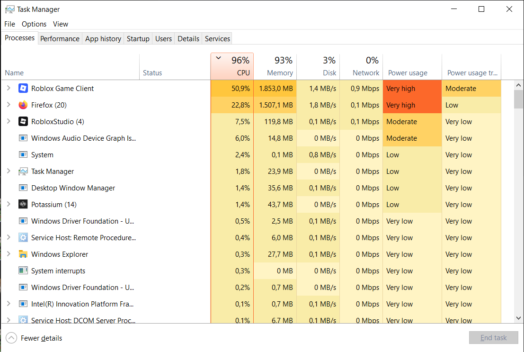Sort by Network column header

[x=361, y=67]
